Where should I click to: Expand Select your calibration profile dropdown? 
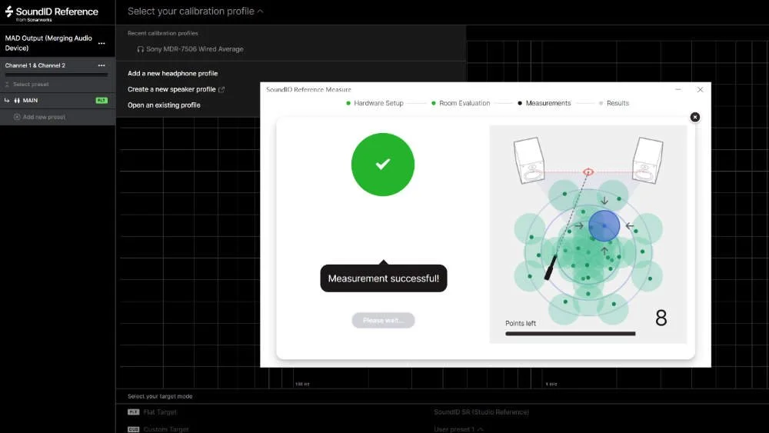click(x=195, y=12)
